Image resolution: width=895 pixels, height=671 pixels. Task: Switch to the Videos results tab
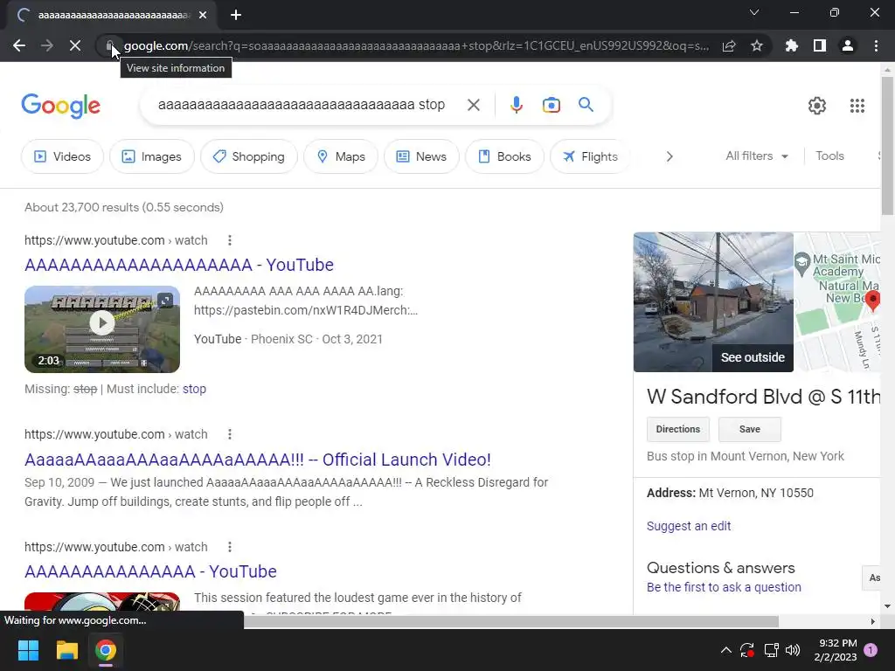click(x=62, y=156)
